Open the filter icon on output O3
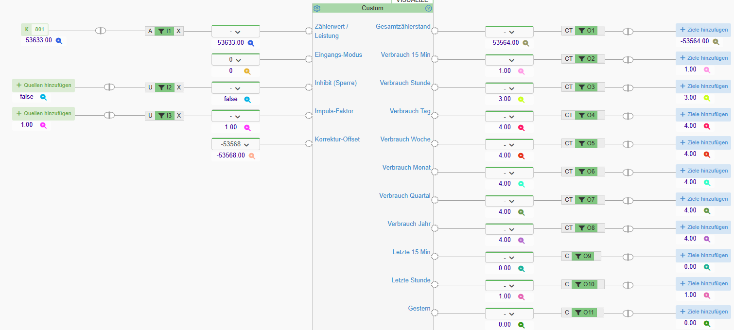Image resolution: width=734 pixels, height=330 pixels. point(581,87)
